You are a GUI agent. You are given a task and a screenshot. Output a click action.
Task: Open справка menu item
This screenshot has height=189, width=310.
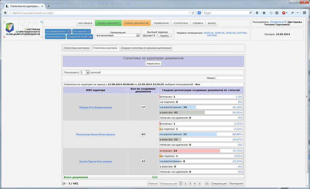(198, 23)
